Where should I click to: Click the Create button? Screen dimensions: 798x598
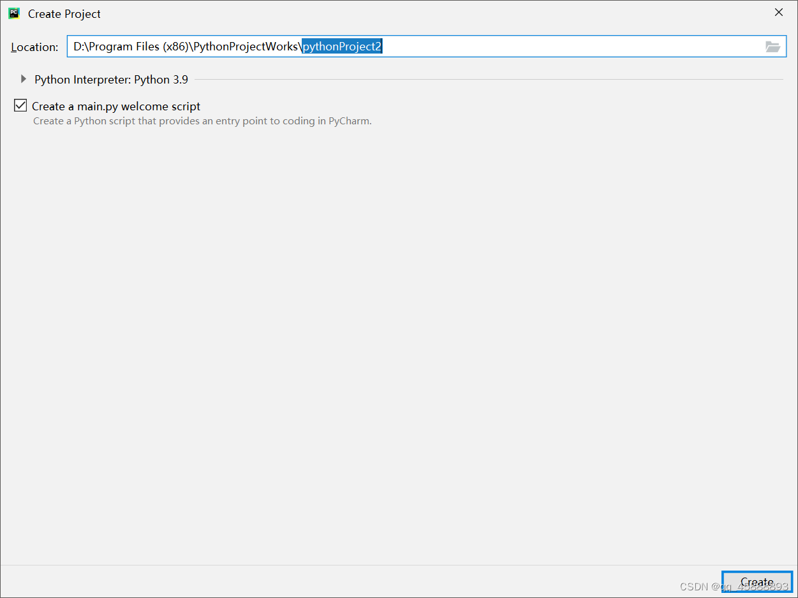[757, 582]
